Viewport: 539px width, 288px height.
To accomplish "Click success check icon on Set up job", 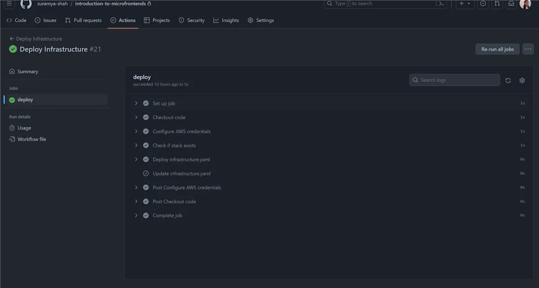I will pos(146,103).
